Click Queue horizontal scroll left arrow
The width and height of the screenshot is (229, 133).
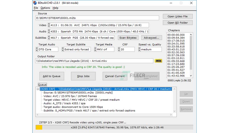click(x=38, y=115)
